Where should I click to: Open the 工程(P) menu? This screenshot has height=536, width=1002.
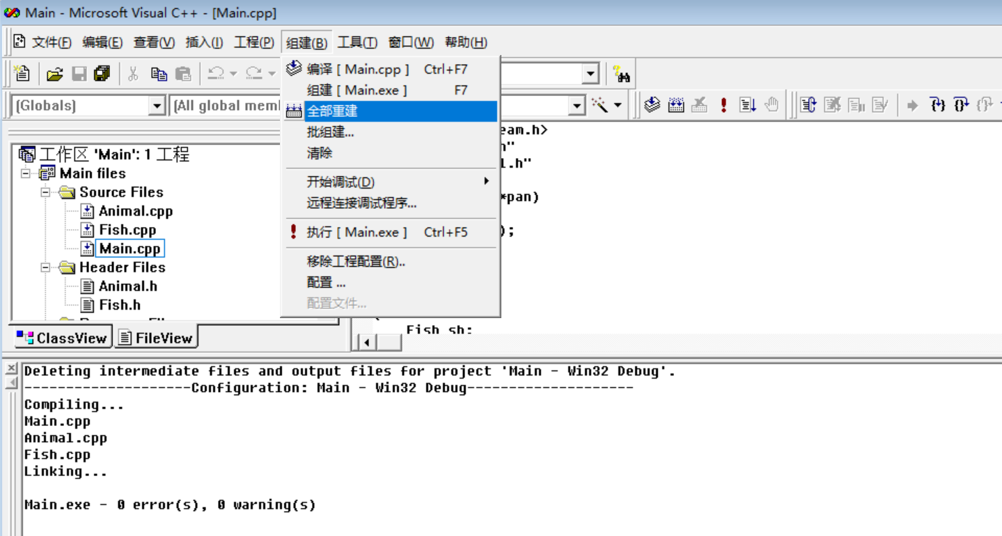[x=253, y=42]
